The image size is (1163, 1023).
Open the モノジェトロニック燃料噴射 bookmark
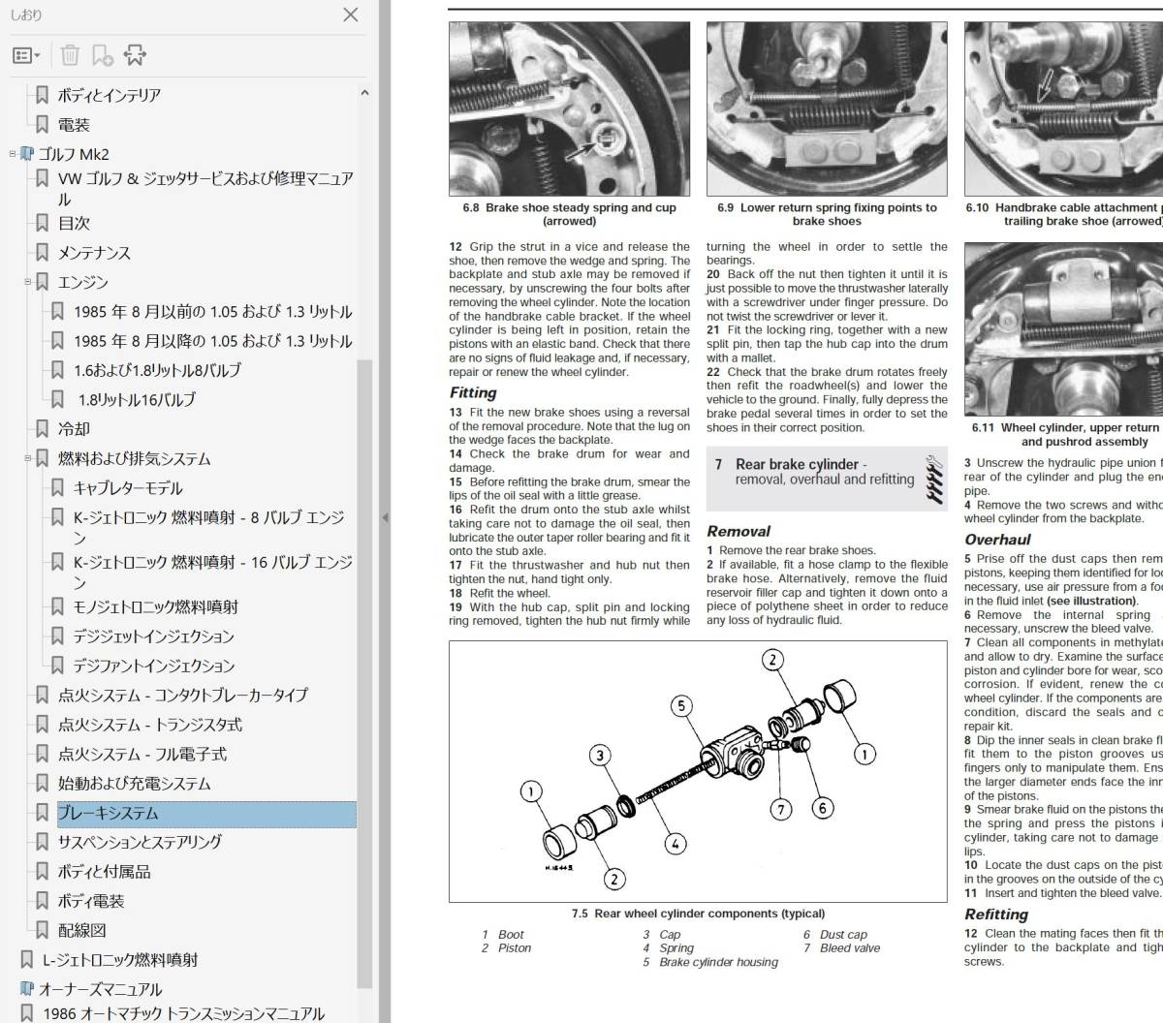click(155, 606)
